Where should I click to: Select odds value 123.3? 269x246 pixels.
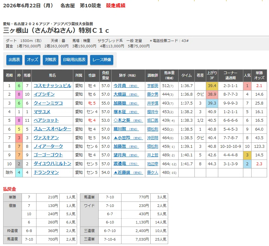(259, 147)
